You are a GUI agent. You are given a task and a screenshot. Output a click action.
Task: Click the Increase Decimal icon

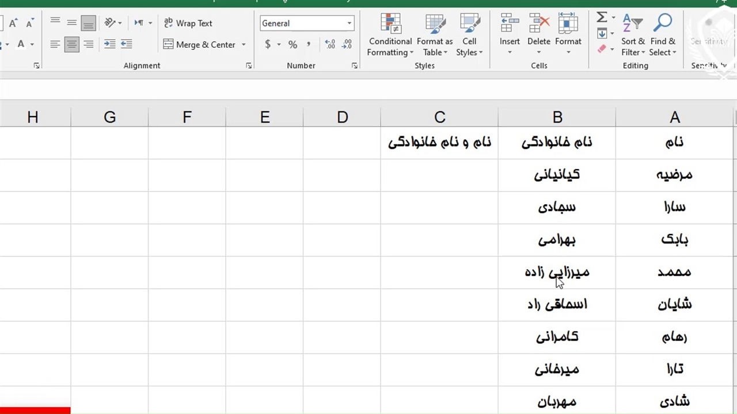pyautogui.click(x=330, y=44)
